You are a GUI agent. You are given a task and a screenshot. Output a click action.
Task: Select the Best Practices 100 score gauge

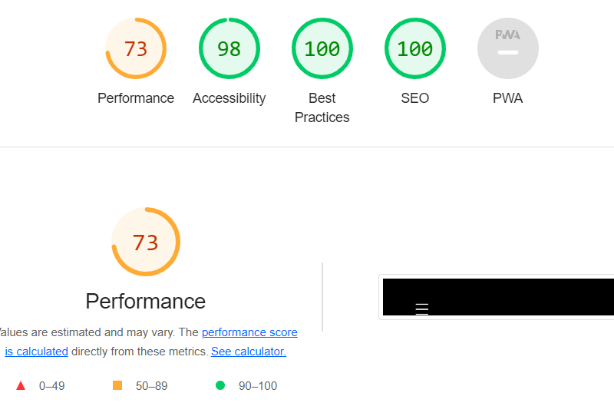tap(322, 49)
